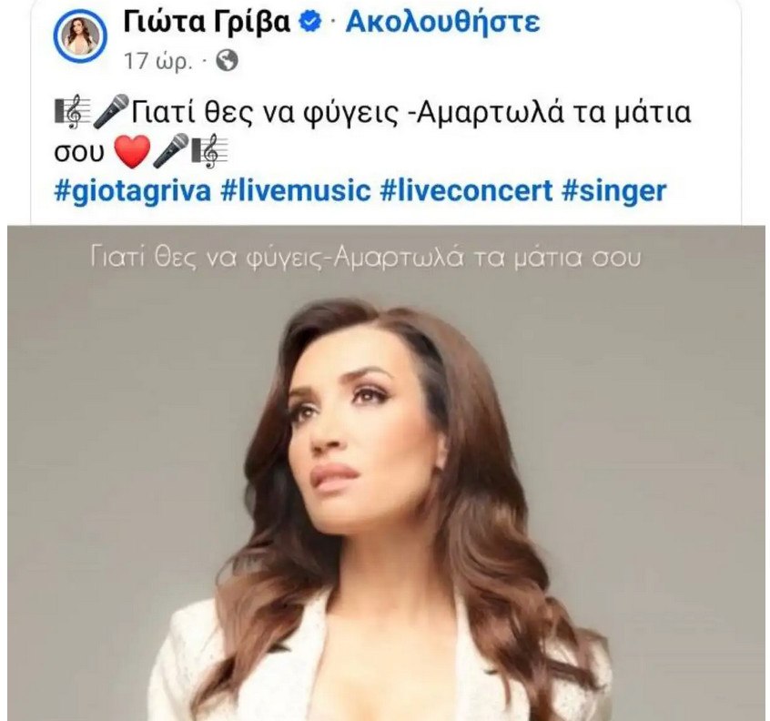Click the song title overlay on photo
Viewport: 770px width, 721px height.
pos(366,258)
